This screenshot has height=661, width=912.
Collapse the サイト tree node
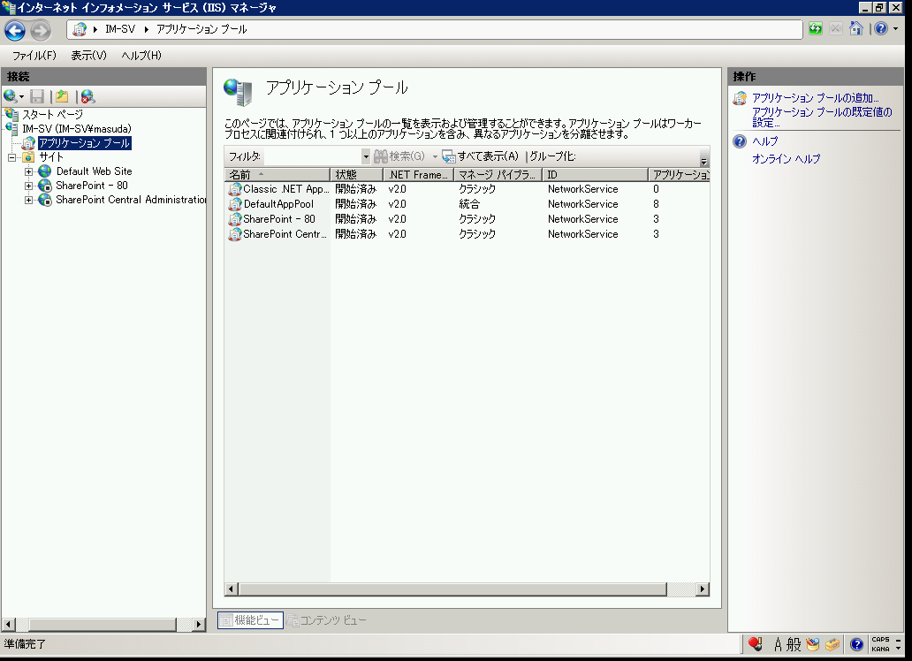(x=12, y=157)
